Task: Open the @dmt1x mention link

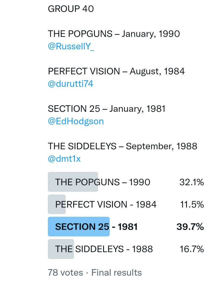Action: (x=64, y=159)
